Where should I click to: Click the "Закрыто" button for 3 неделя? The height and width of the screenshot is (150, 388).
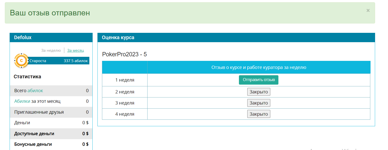[259, 103]
